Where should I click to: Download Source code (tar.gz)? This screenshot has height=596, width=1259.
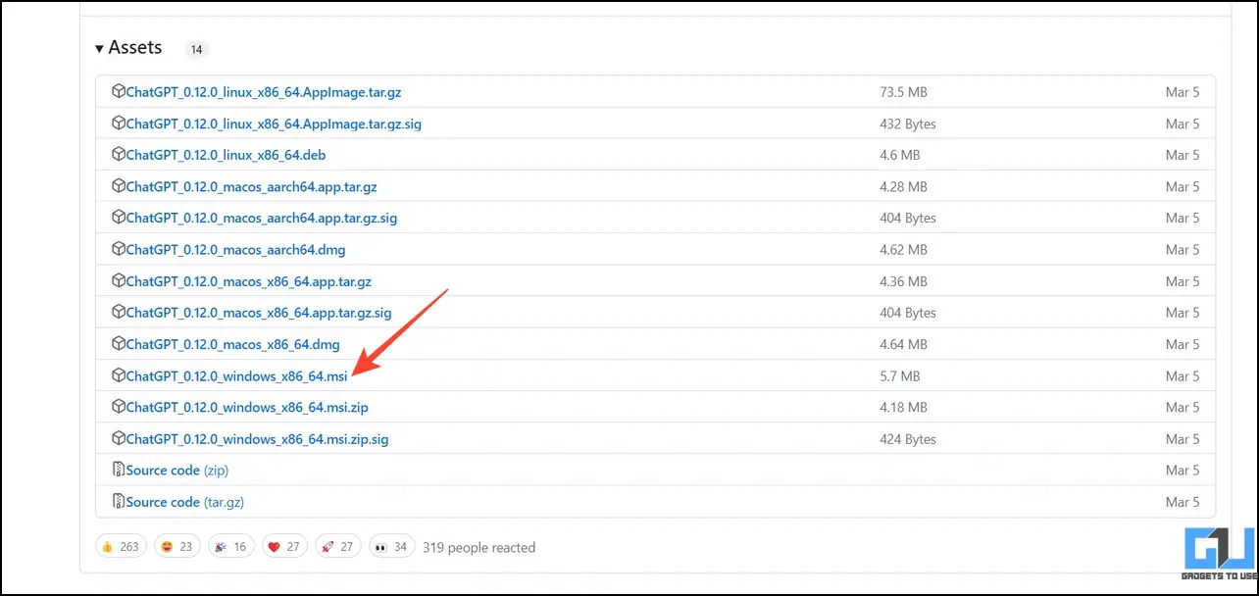(x=185, y=502)
